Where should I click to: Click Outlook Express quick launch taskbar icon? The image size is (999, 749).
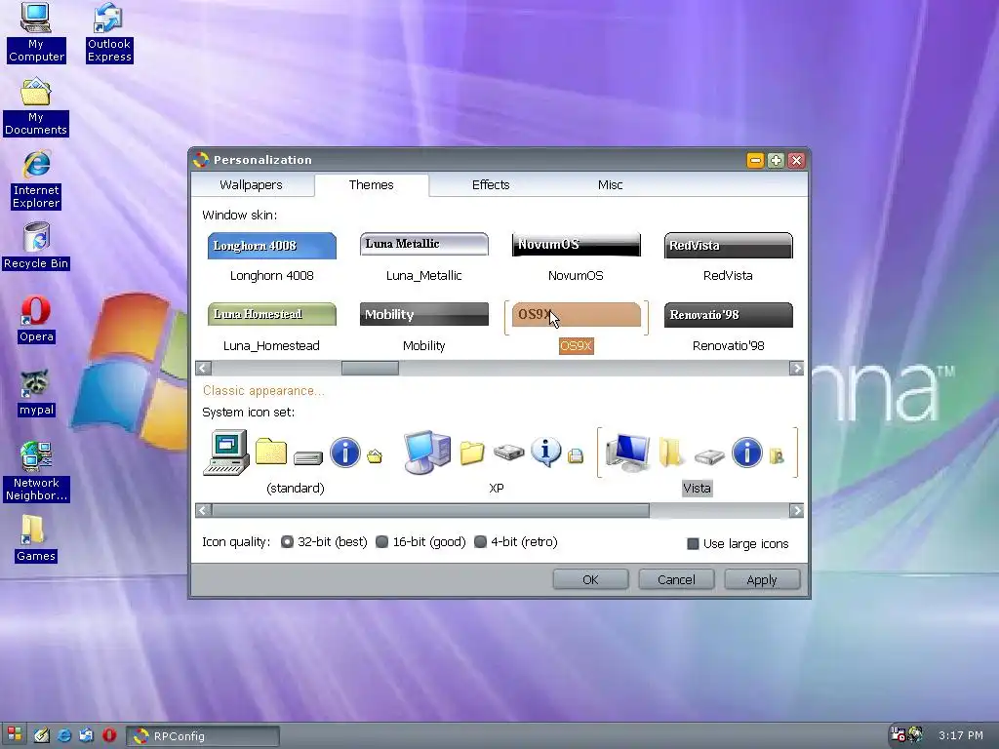[x=87, y=735]
